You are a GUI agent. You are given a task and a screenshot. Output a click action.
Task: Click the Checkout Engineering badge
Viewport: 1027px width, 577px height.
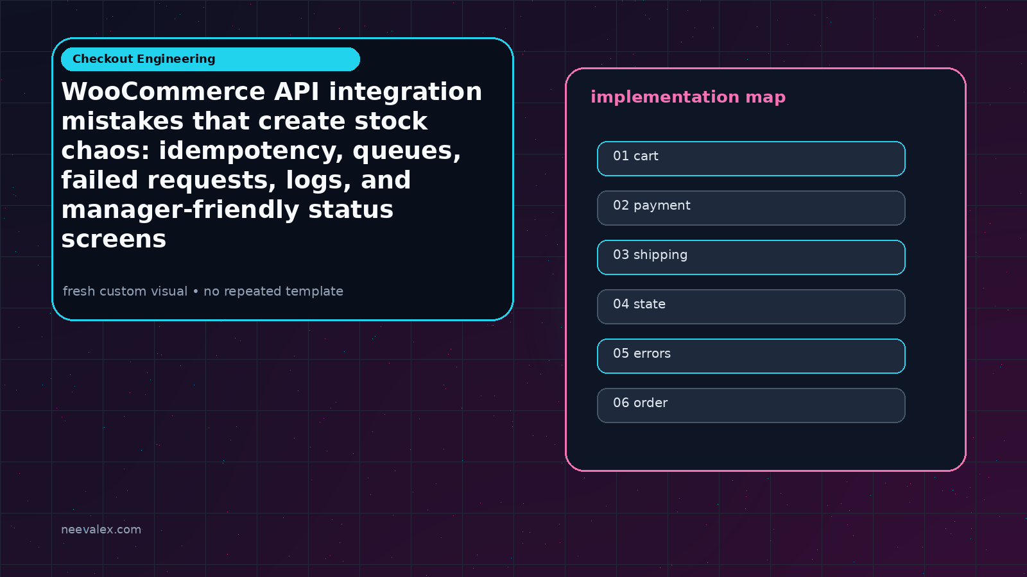[211, 59]
